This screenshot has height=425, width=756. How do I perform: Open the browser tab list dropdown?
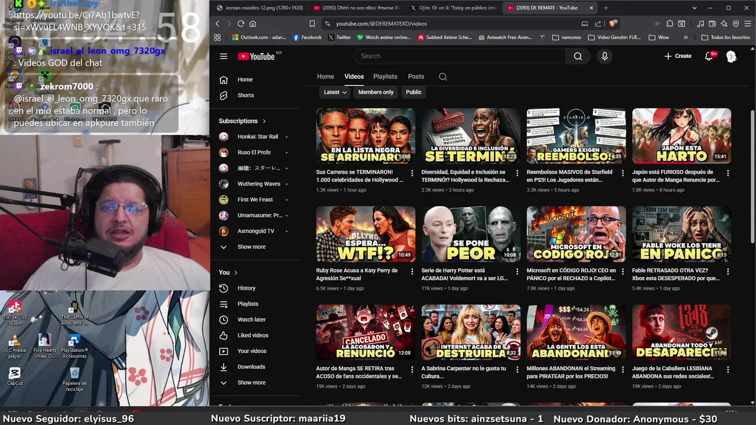[694, 8]
